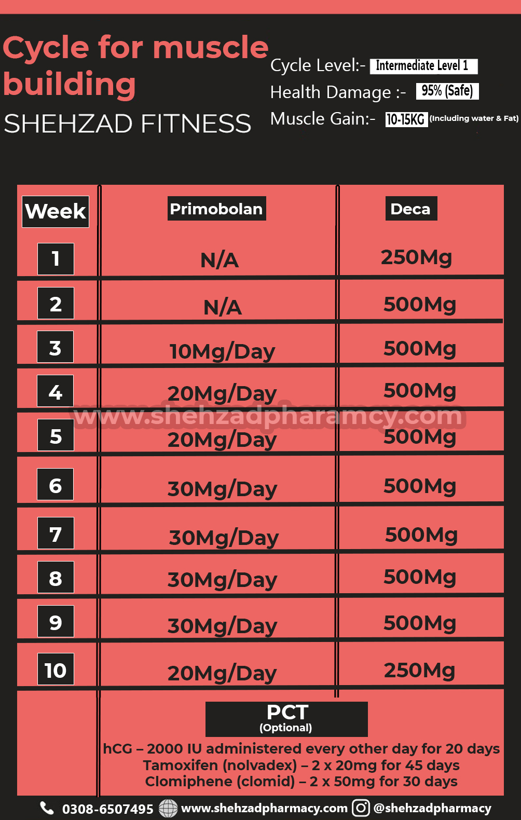The width and height of the screenshot is (521, 820).
Task: Click the Primobolan column header
Action: coord(216,209)
